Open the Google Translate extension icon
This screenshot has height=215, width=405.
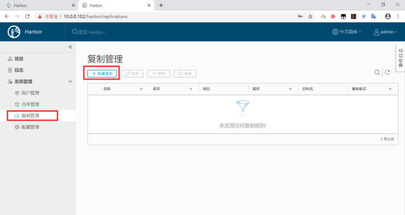(373, 16)
